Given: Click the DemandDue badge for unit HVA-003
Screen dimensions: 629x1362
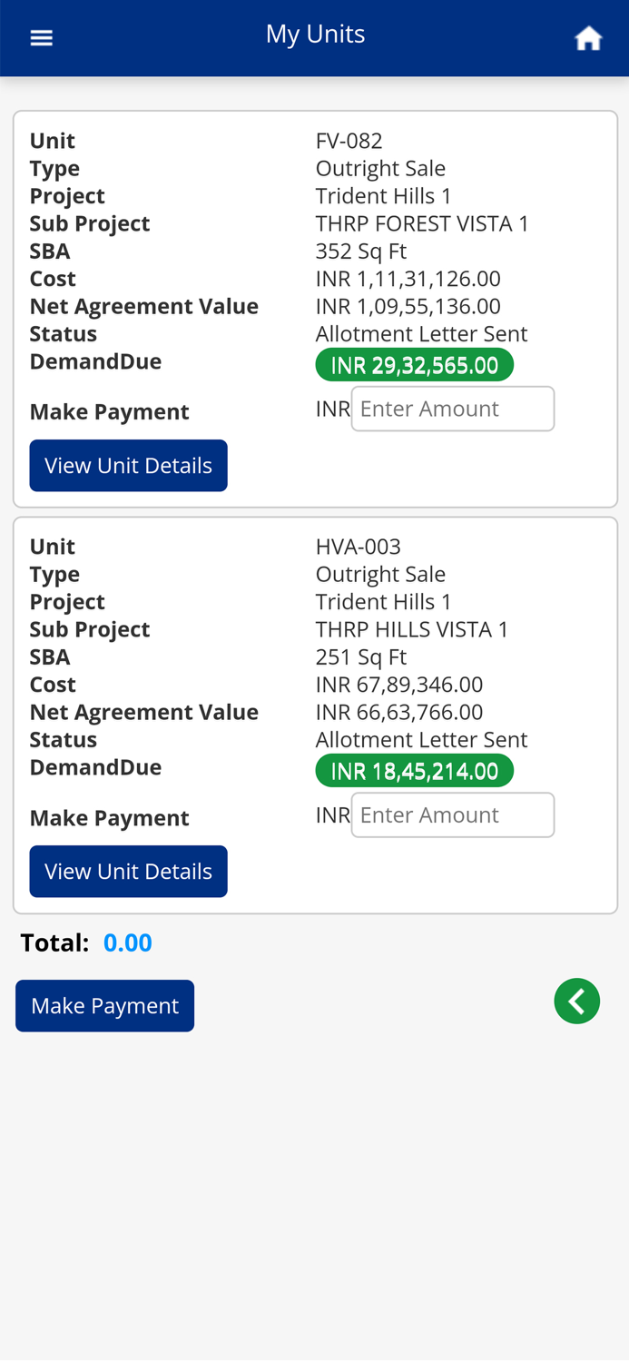Looking at the screenshot, I should tap(414, 771).
